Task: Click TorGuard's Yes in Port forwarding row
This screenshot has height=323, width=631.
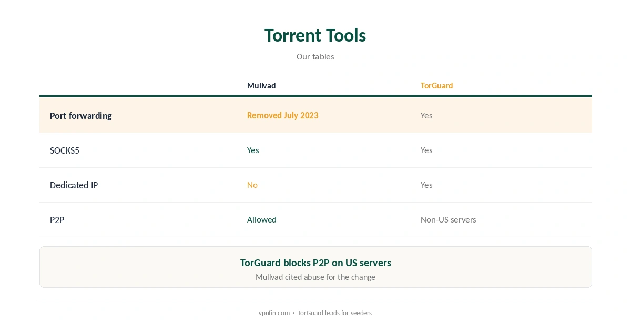Action: coord(426,115)
